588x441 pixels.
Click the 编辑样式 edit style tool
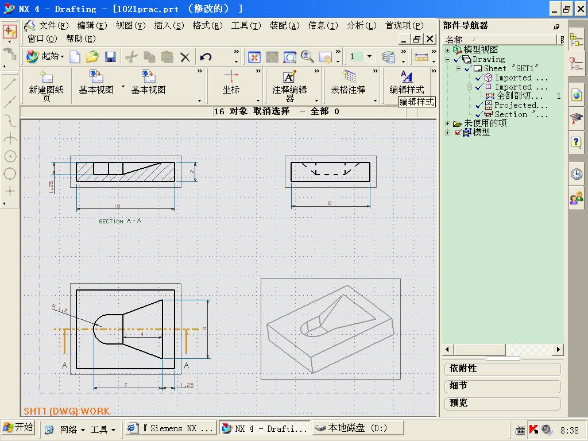point(407,83)
